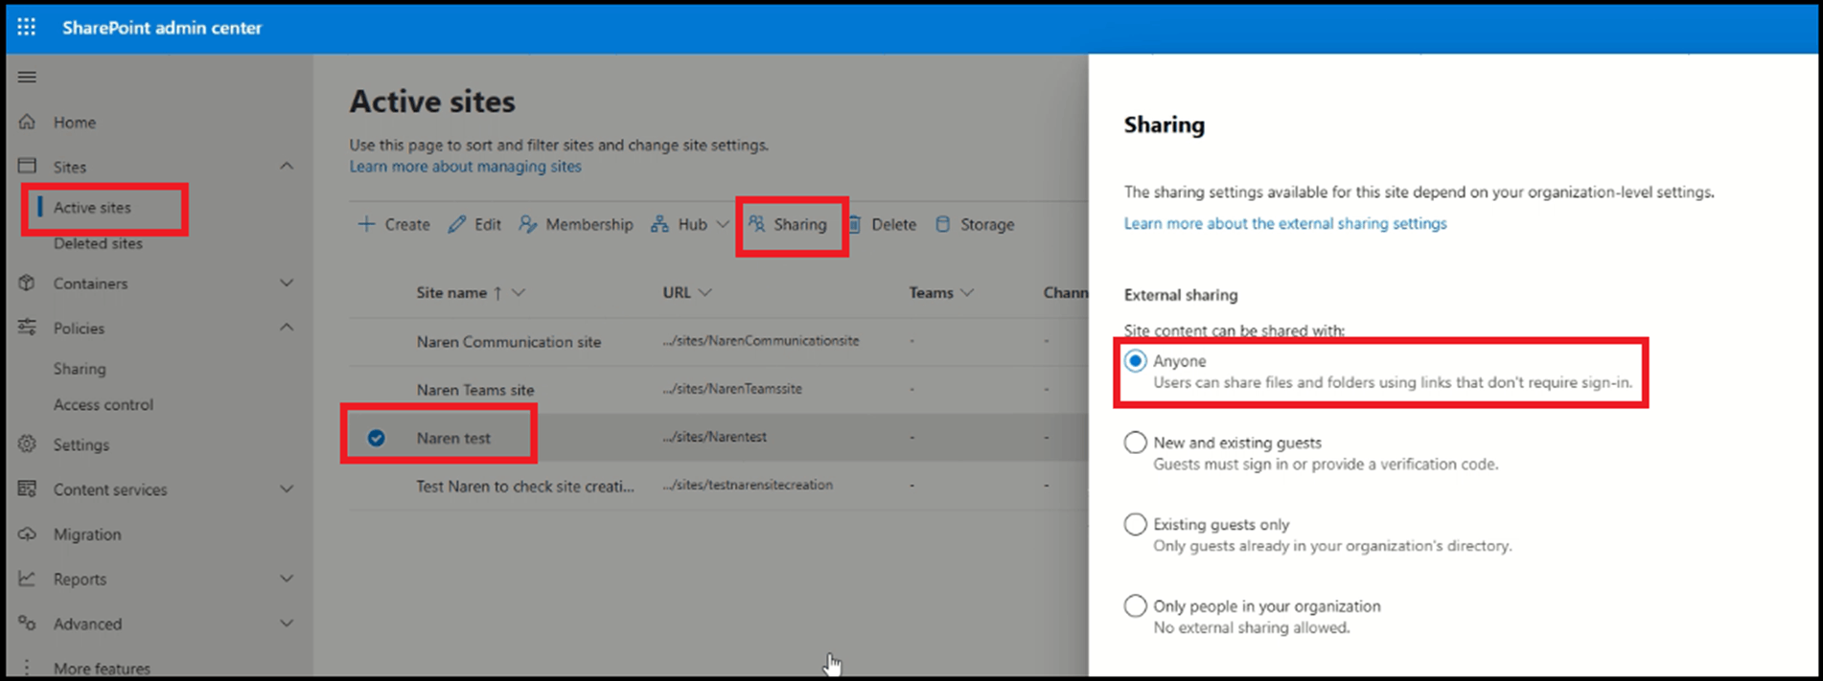Screen dimensions: 1823x681
Task: Deselect the Naren test row checkmark
Action: 377,438
